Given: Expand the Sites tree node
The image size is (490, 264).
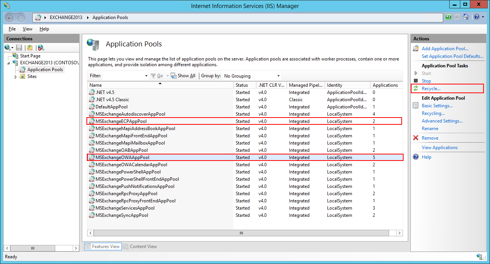Looking at the screenshot, I should click(16, 76).
